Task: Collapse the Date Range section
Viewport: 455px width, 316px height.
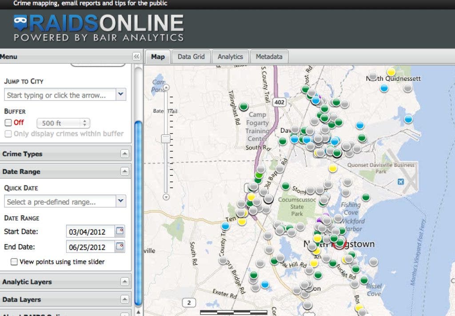Action: (x=124, y=171)
